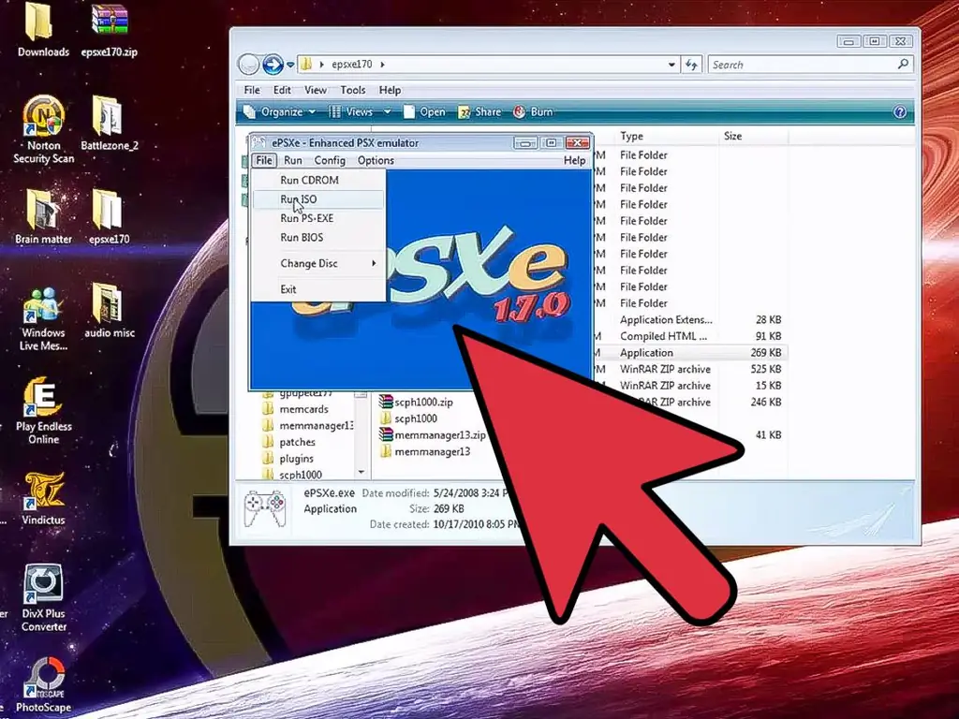Viewport: 959px width, 719px height.
Task: Open recent pages dropdown next to Forward
Action: pyautogui.click(x=290, y=65)
